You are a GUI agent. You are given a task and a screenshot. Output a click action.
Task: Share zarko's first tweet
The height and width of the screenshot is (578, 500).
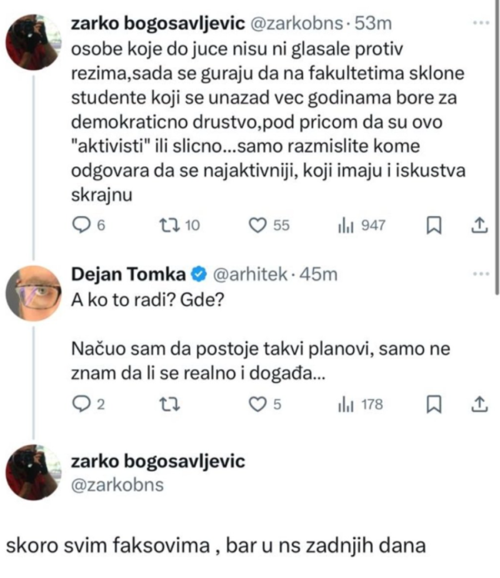[x=479, y=225]
